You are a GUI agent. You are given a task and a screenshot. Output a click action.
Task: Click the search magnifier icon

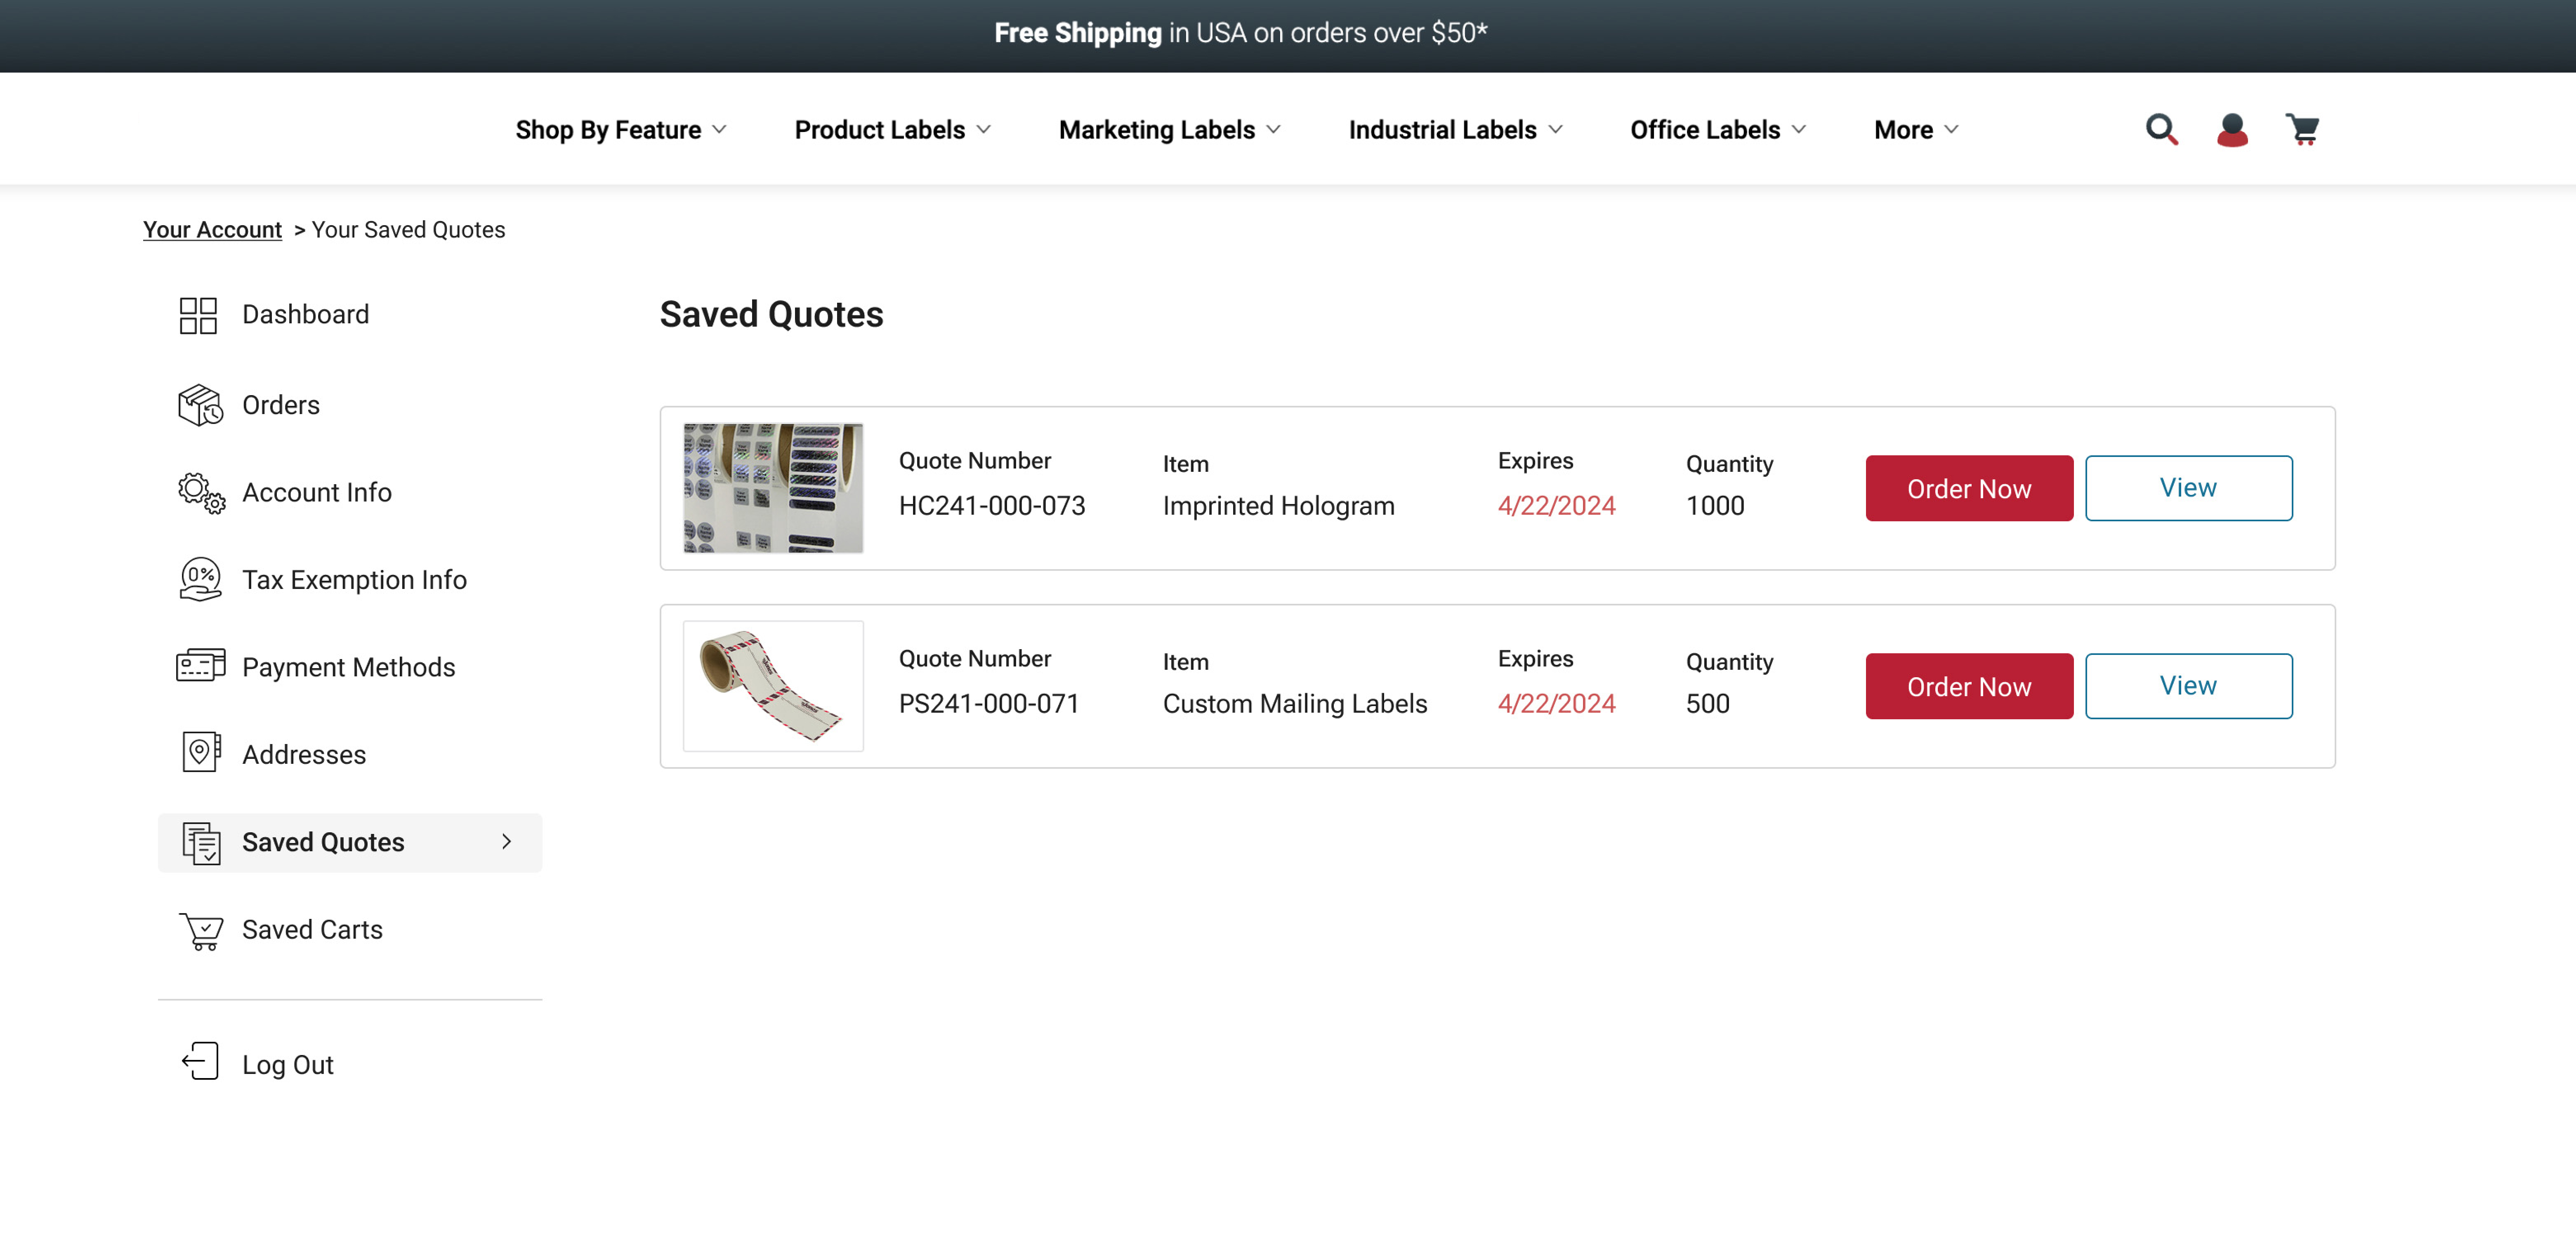point(2161,130)
